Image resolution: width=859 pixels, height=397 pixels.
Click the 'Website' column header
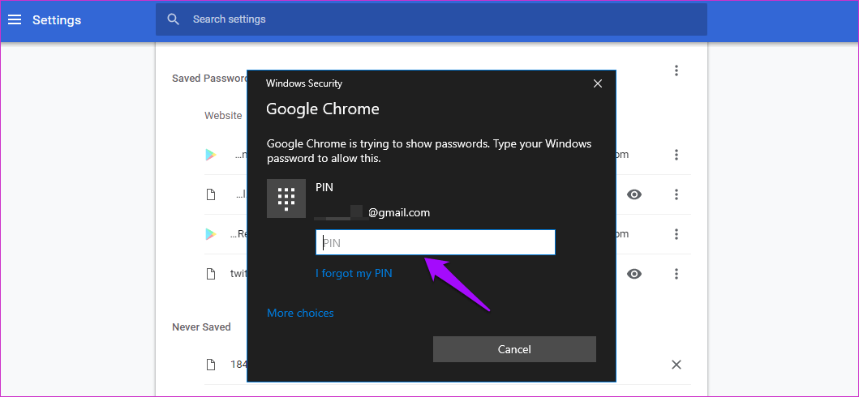point(224,116)
